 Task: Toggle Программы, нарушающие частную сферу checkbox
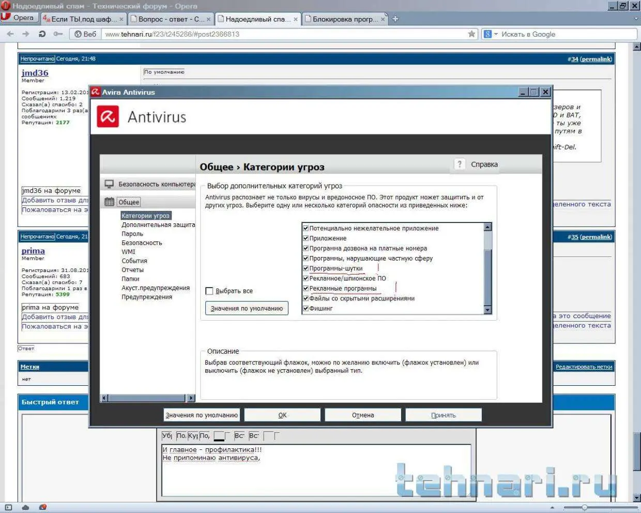pyautogui.click(x=306, y=258)
